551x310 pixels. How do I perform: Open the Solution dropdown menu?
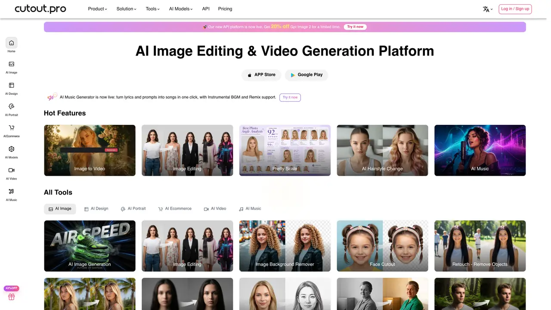(127, 9)
